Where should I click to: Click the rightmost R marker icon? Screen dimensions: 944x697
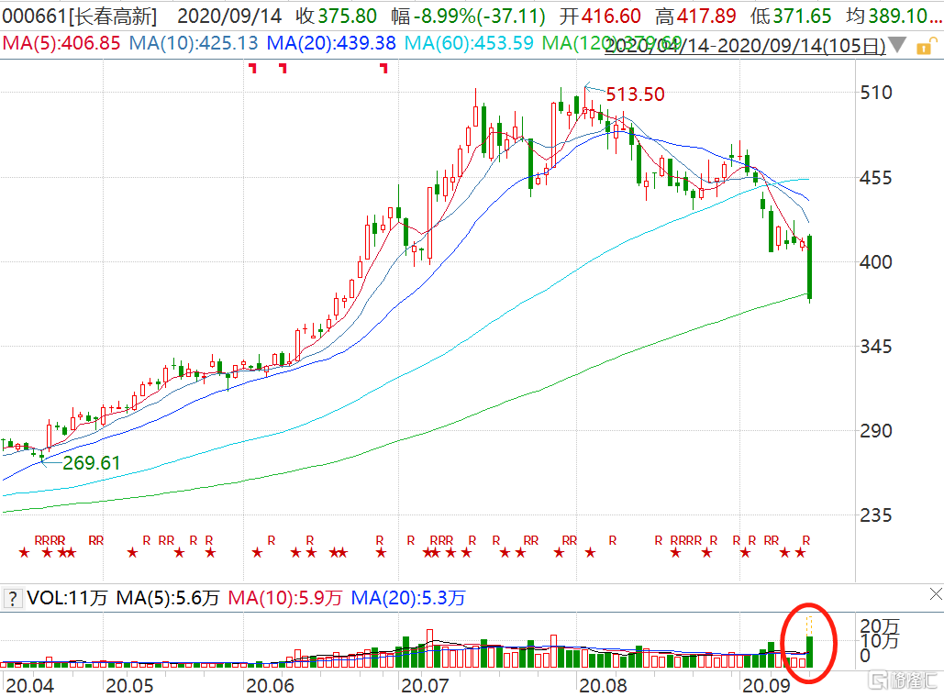tap(806, 539)
